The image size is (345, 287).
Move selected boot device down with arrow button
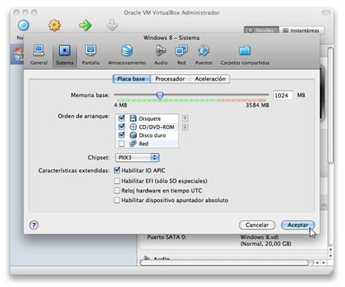pos(185,127)
